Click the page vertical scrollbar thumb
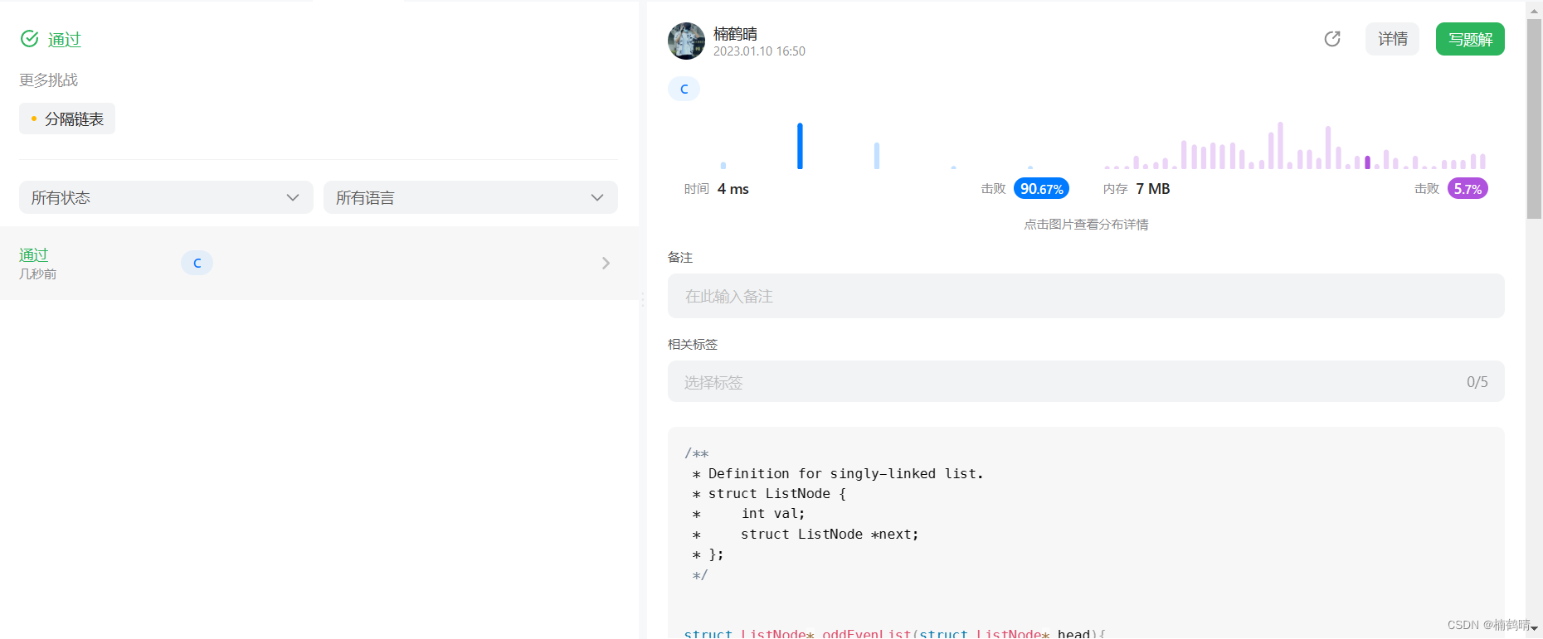1543x639 pixels. (x=1534, y=119)
